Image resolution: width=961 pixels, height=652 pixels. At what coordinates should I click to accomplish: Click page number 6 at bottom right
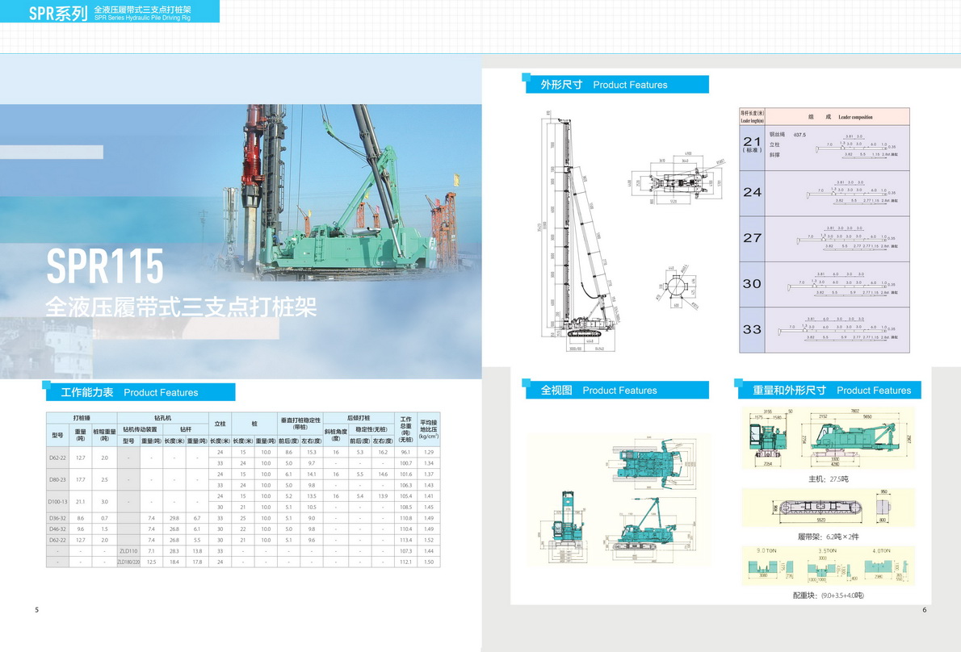(924, 610)
